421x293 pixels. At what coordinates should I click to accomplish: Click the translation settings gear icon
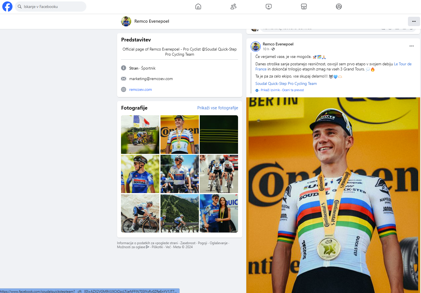tap(257, 90)
